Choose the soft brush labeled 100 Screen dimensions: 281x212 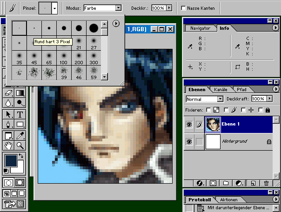(64, 58)
